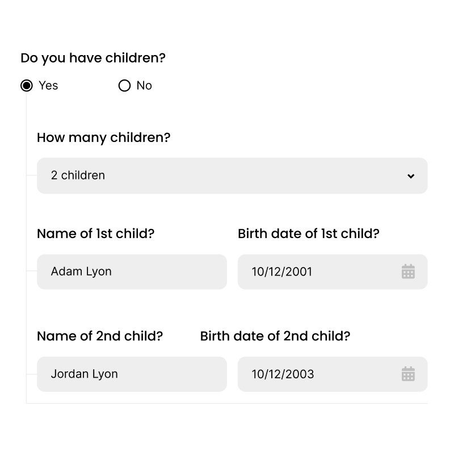Click the 'Adam Lyon' name field
The image size is (454, 451).
coord(132,272)
